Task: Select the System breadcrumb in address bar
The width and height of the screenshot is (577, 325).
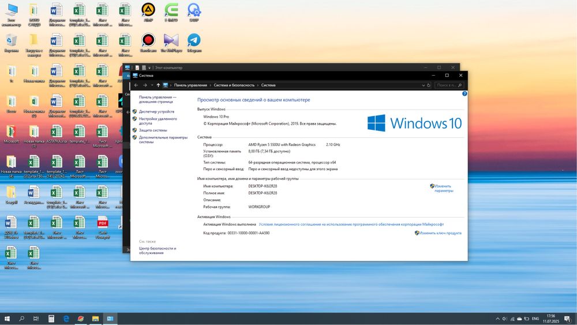Action: [x=268, y=85]
